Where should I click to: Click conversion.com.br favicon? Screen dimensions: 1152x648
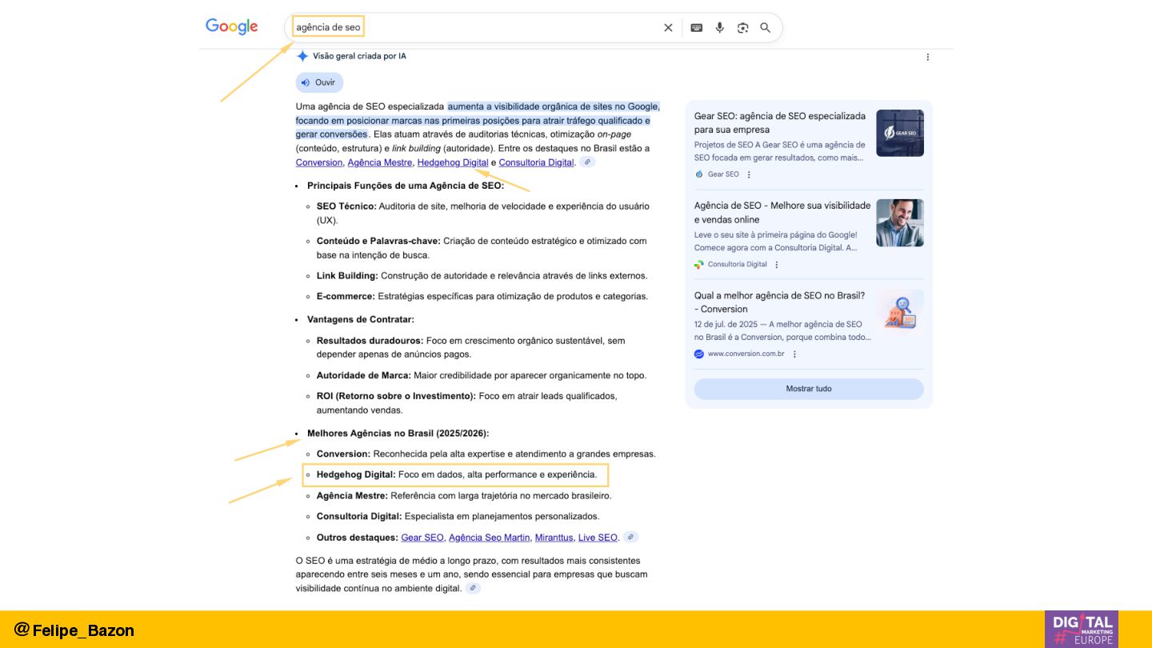click(699, 354)
